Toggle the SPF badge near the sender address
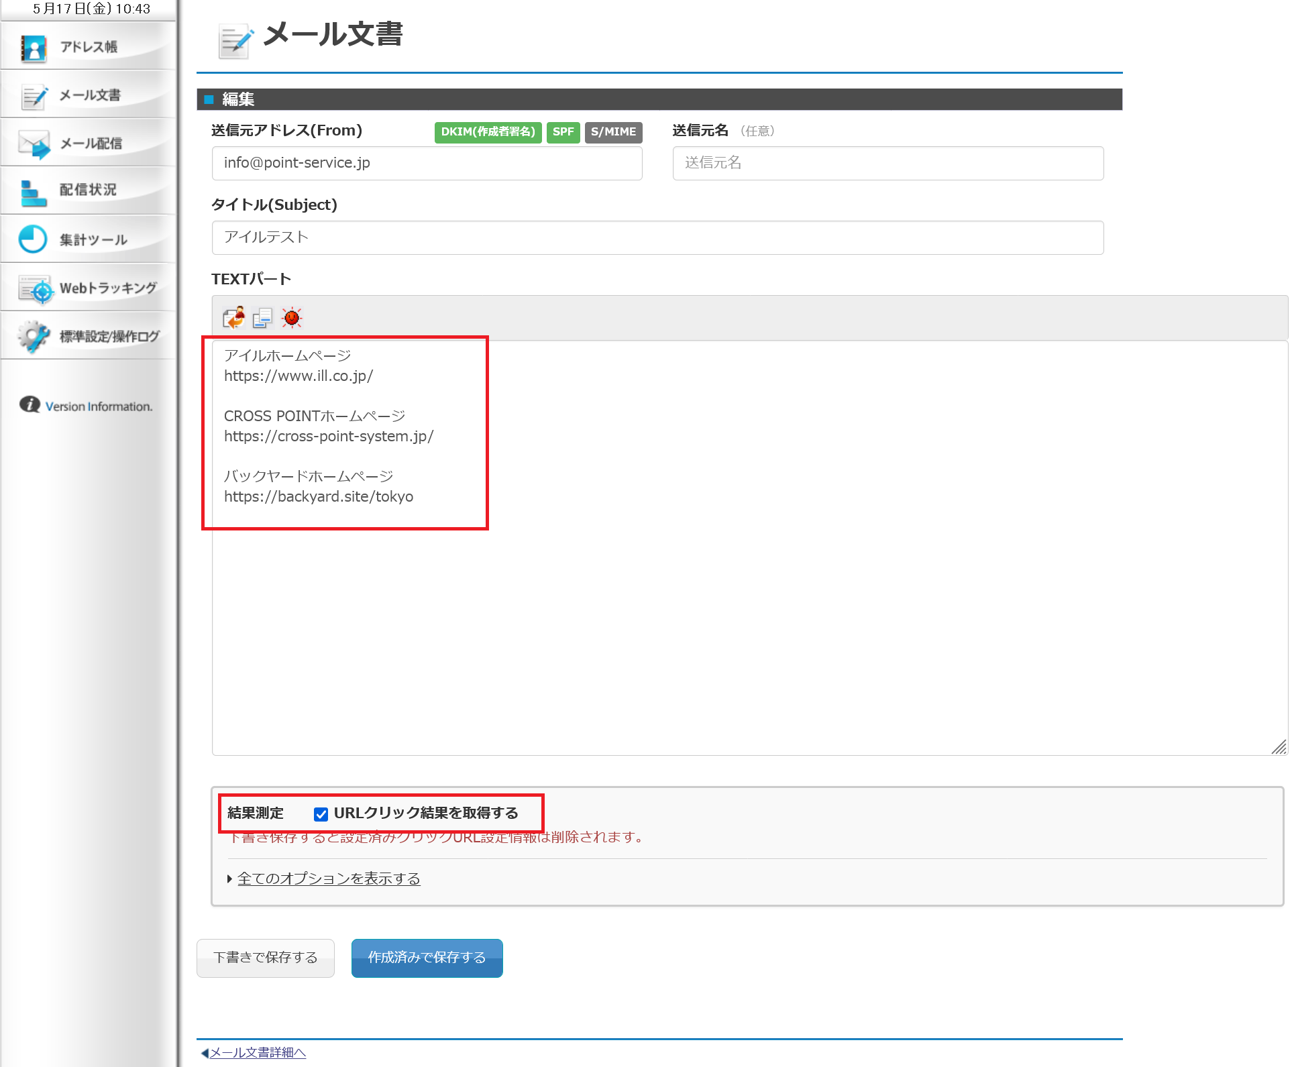The image size is (1294, 1067). pyautogui.click(x=563, y=132)
